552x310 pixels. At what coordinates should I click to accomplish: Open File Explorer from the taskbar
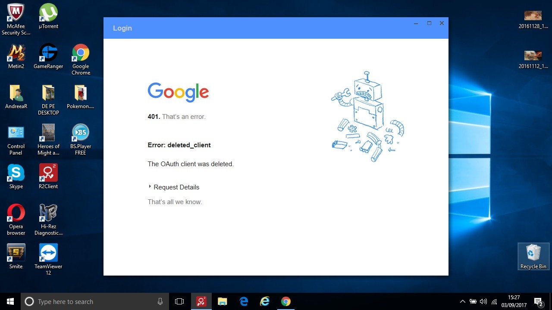(222, 301)
